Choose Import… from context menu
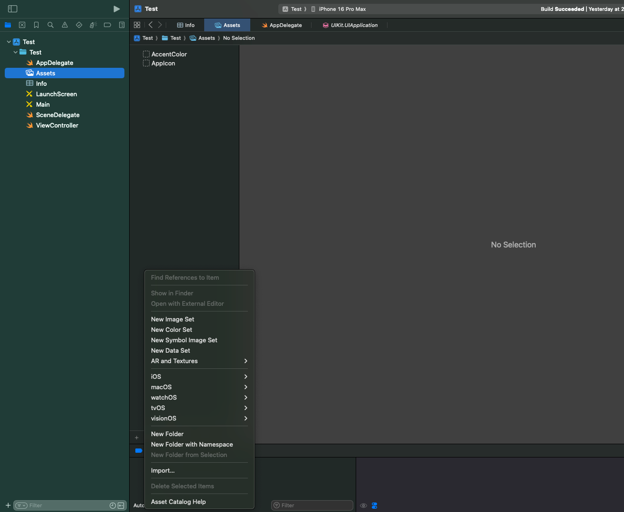Viewport: 624px width, 512px height. pyautogui.click(x=199, y=471)
